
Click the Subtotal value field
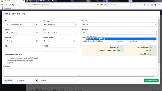120,47
